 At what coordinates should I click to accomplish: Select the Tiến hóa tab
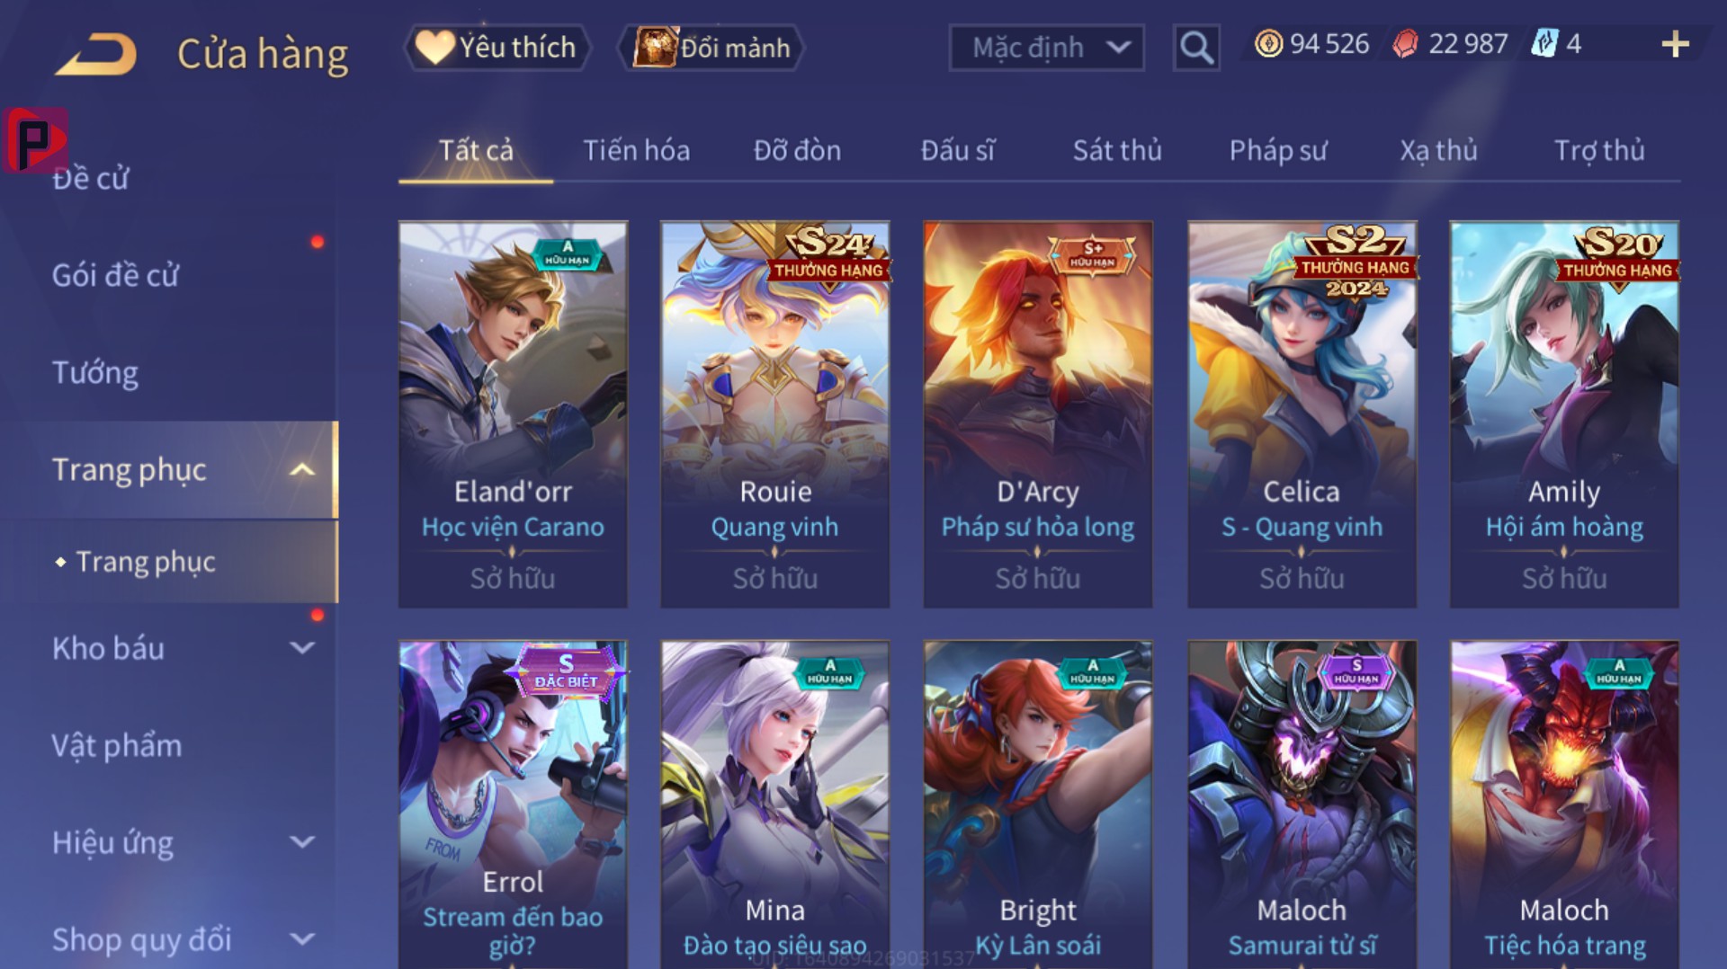coord(637,150)
